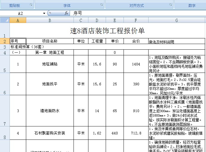Screen dimensions: 206x152
Task: Click the Name Box showing A2
Action: coord(21,13)
